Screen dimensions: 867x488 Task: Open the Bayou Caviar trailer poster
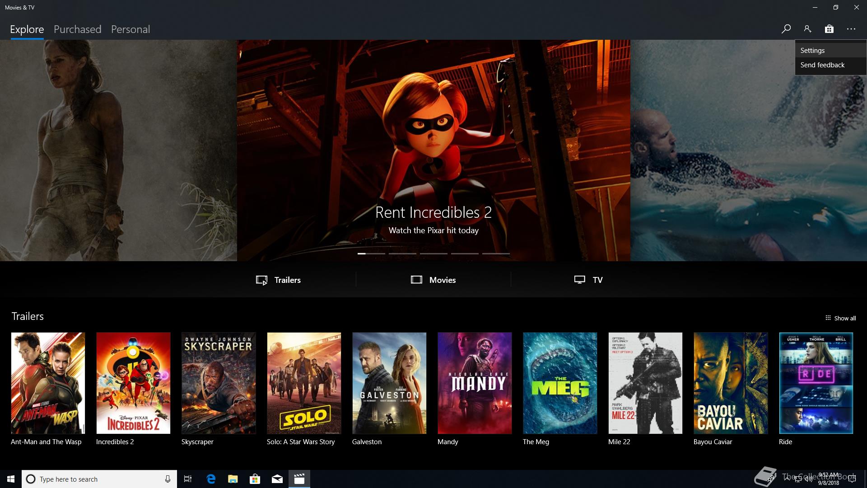click(731, 383)
